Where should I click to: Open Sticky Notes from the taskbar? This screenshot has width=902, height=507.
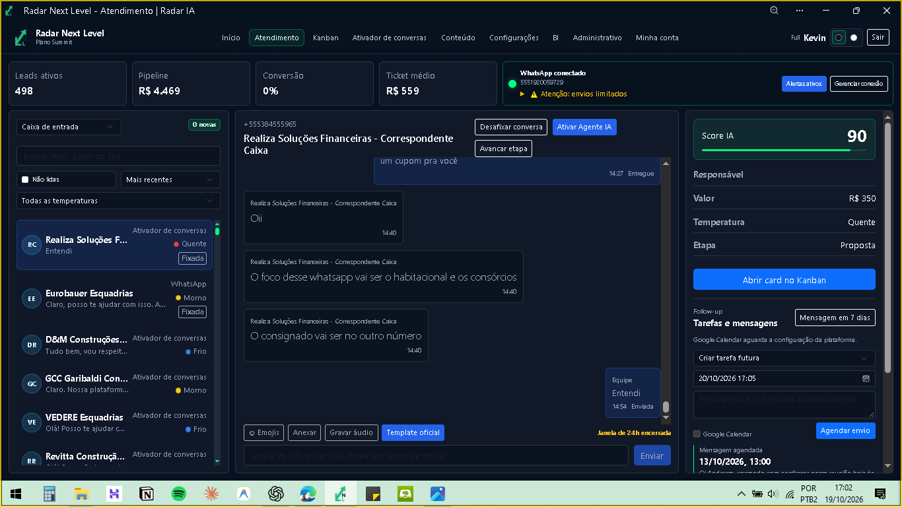click(373, 494)
